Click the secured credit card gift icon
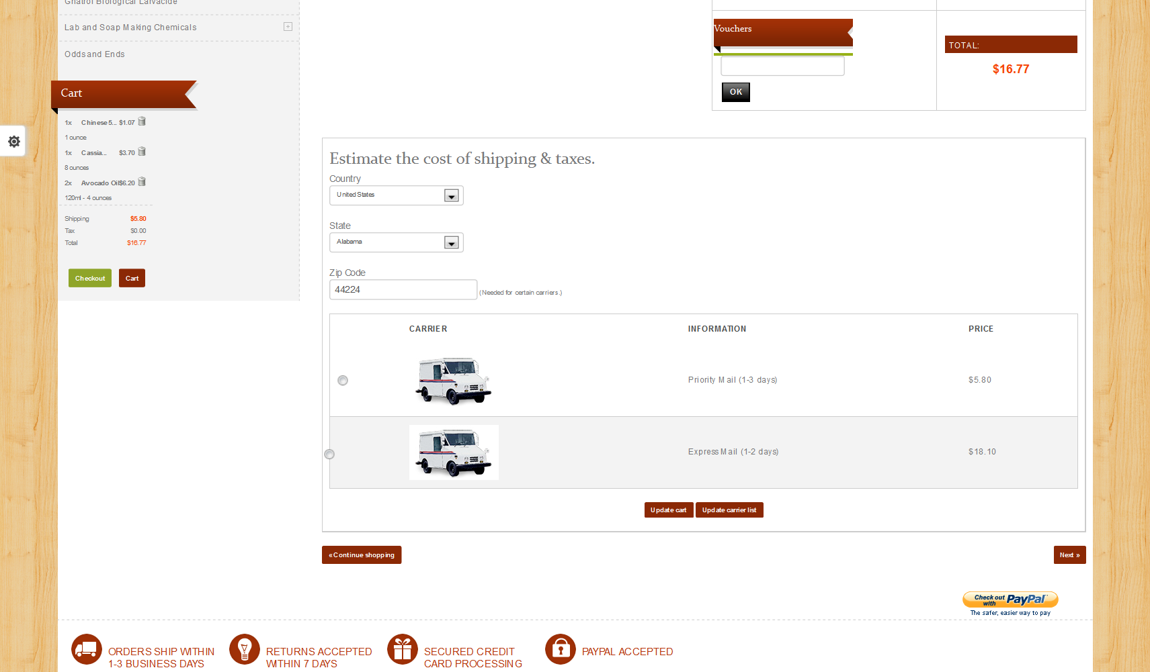 403,649
